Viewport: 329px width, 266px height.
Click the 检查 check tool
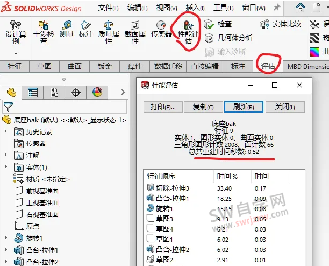coord(218,24)
